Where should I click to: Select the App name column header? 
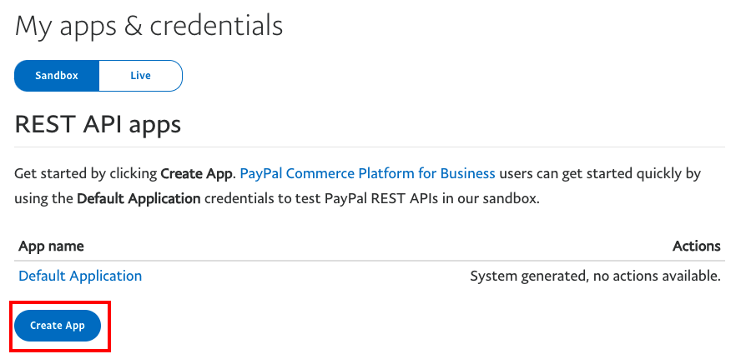tap(51, 246)
